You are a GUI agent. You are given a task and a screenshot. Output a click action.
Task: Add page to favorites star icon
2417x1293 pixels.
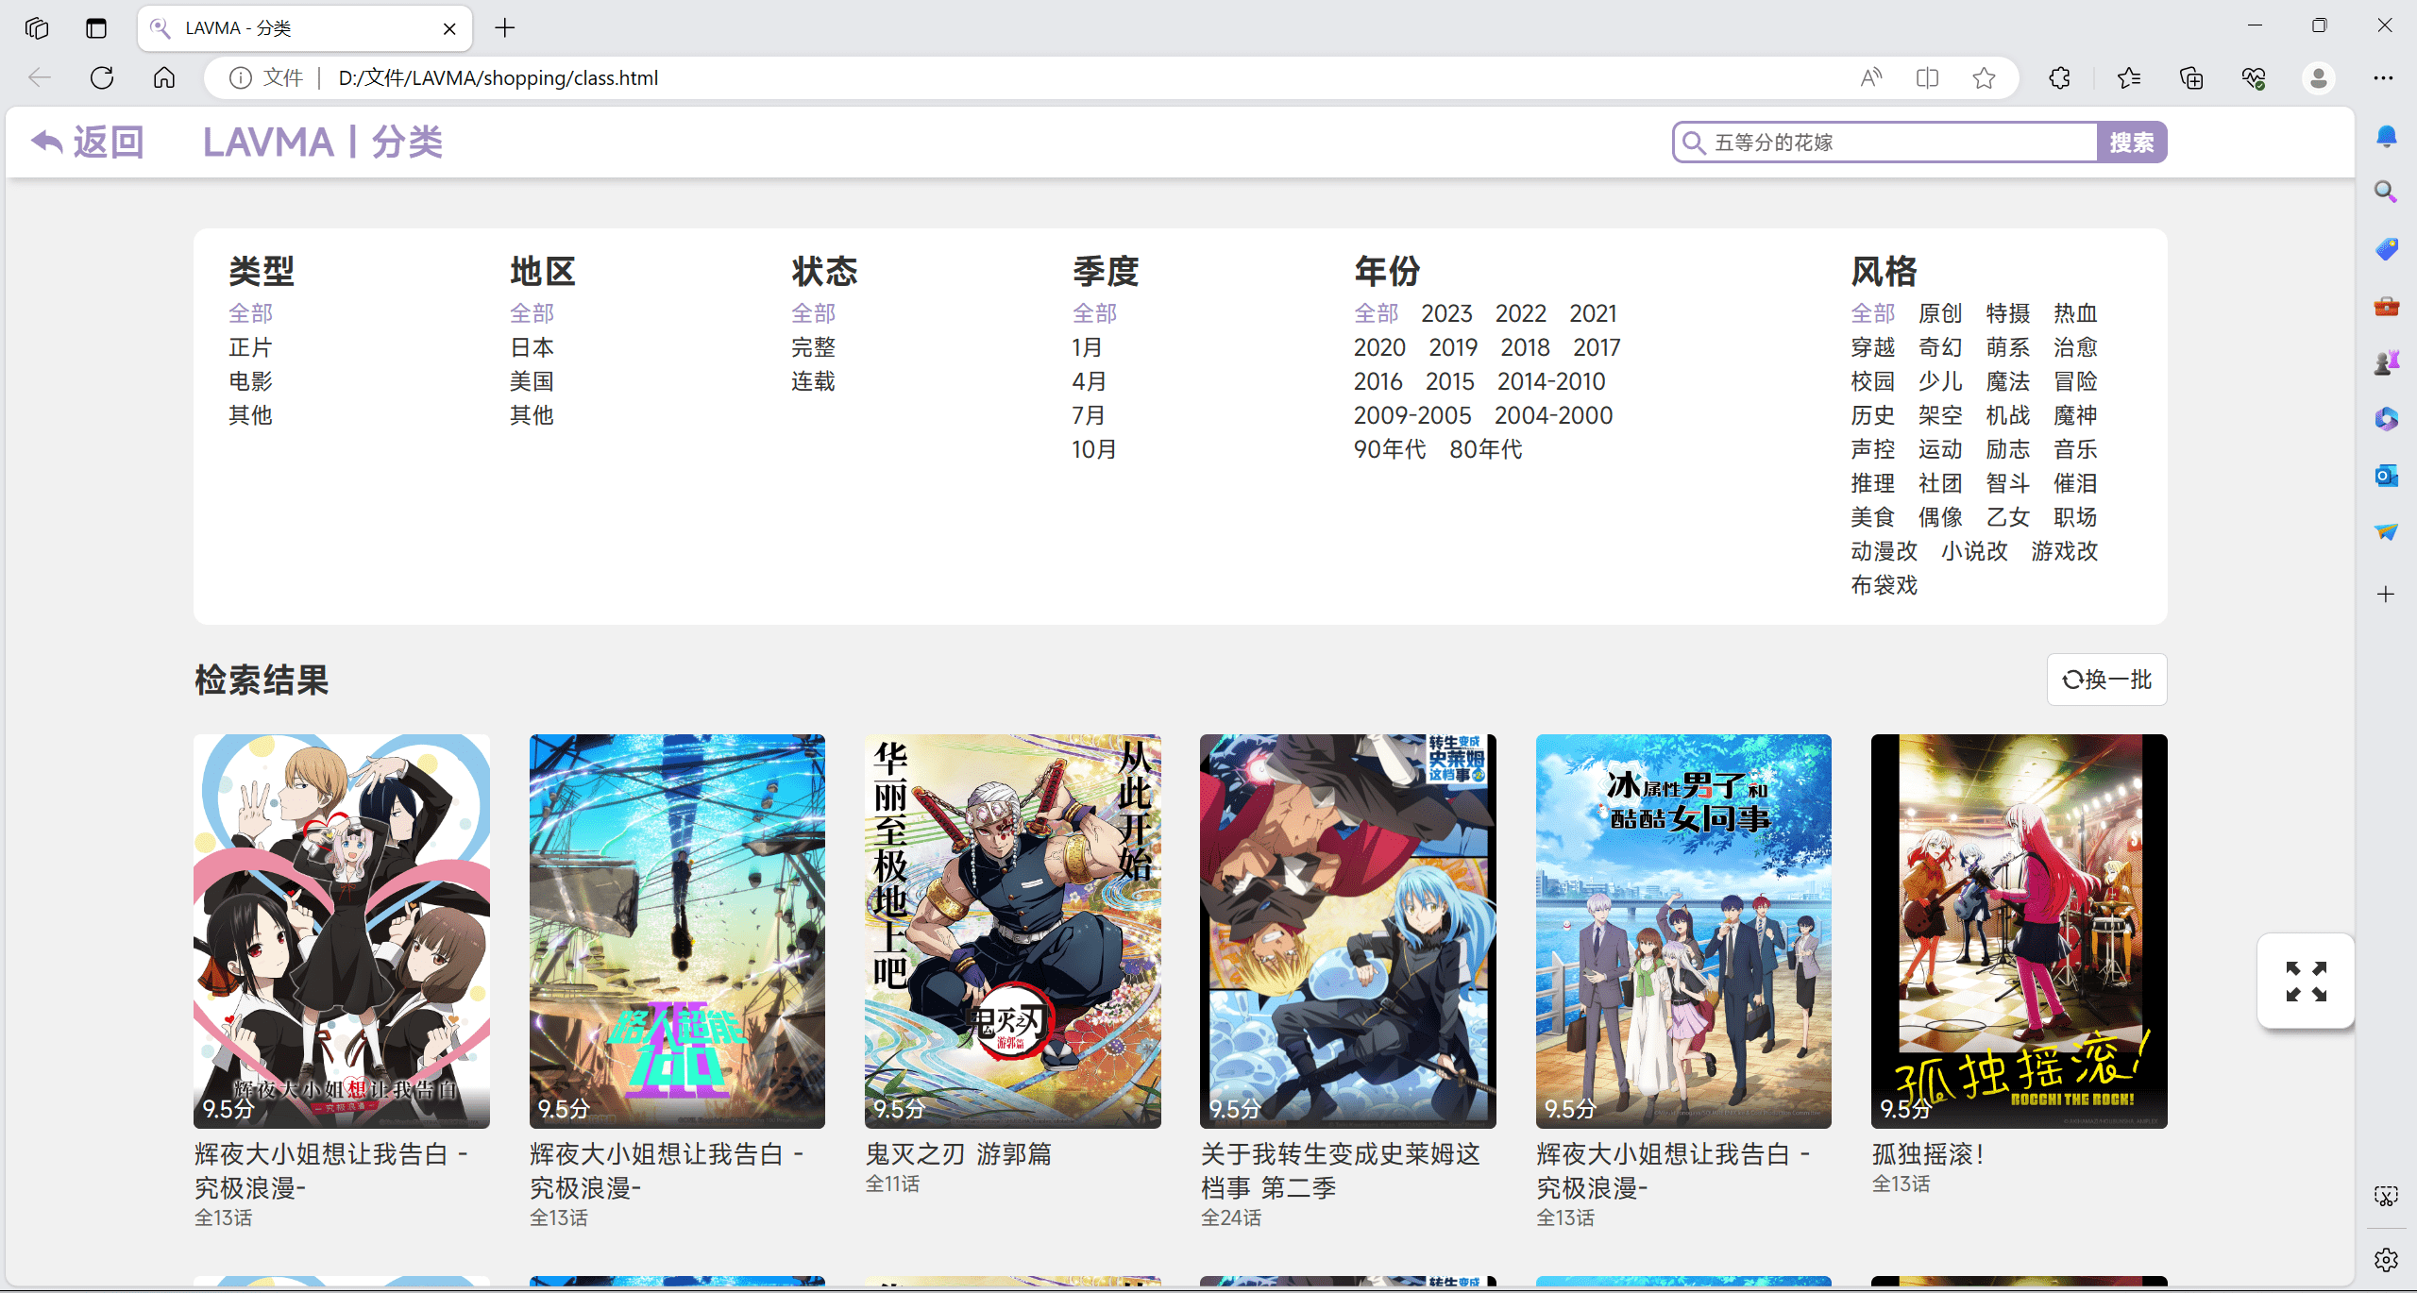pyautogui.click(x=1984, y=78)
